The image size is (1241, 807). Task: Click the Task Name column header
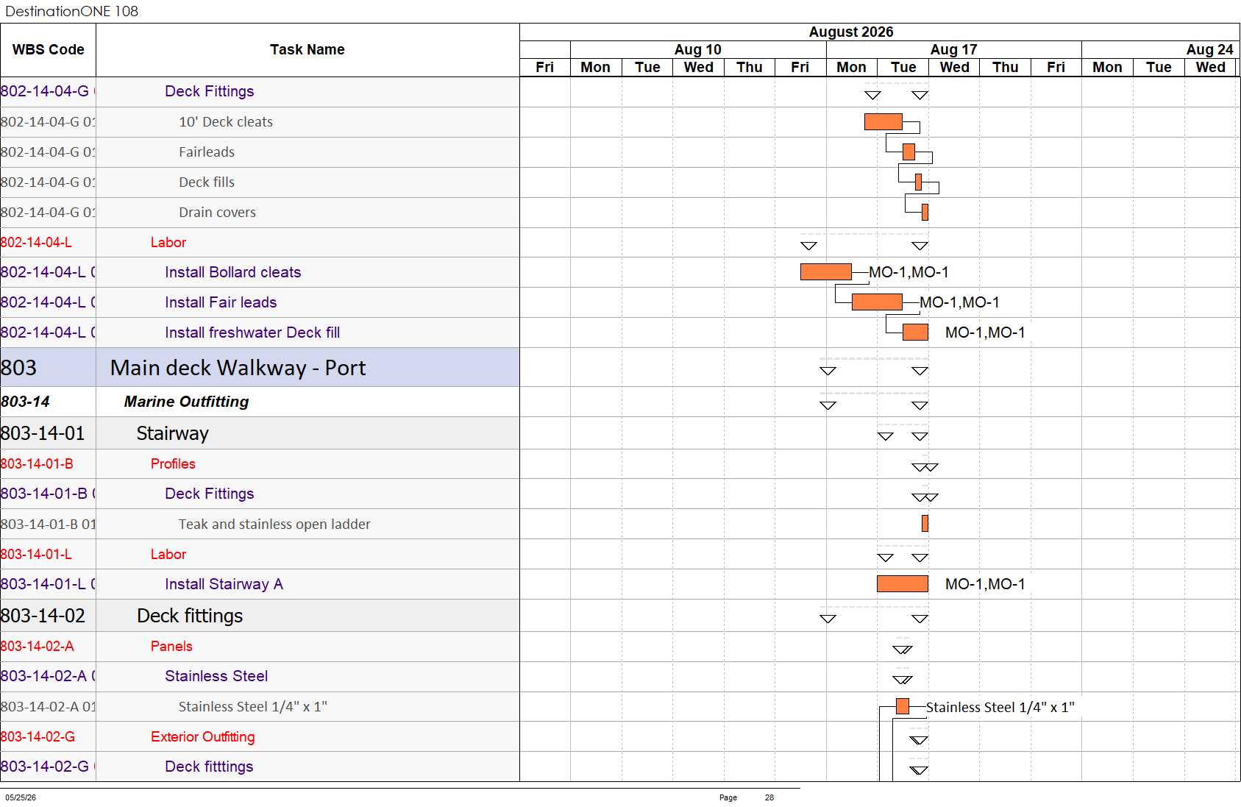(x=307, y=49)
